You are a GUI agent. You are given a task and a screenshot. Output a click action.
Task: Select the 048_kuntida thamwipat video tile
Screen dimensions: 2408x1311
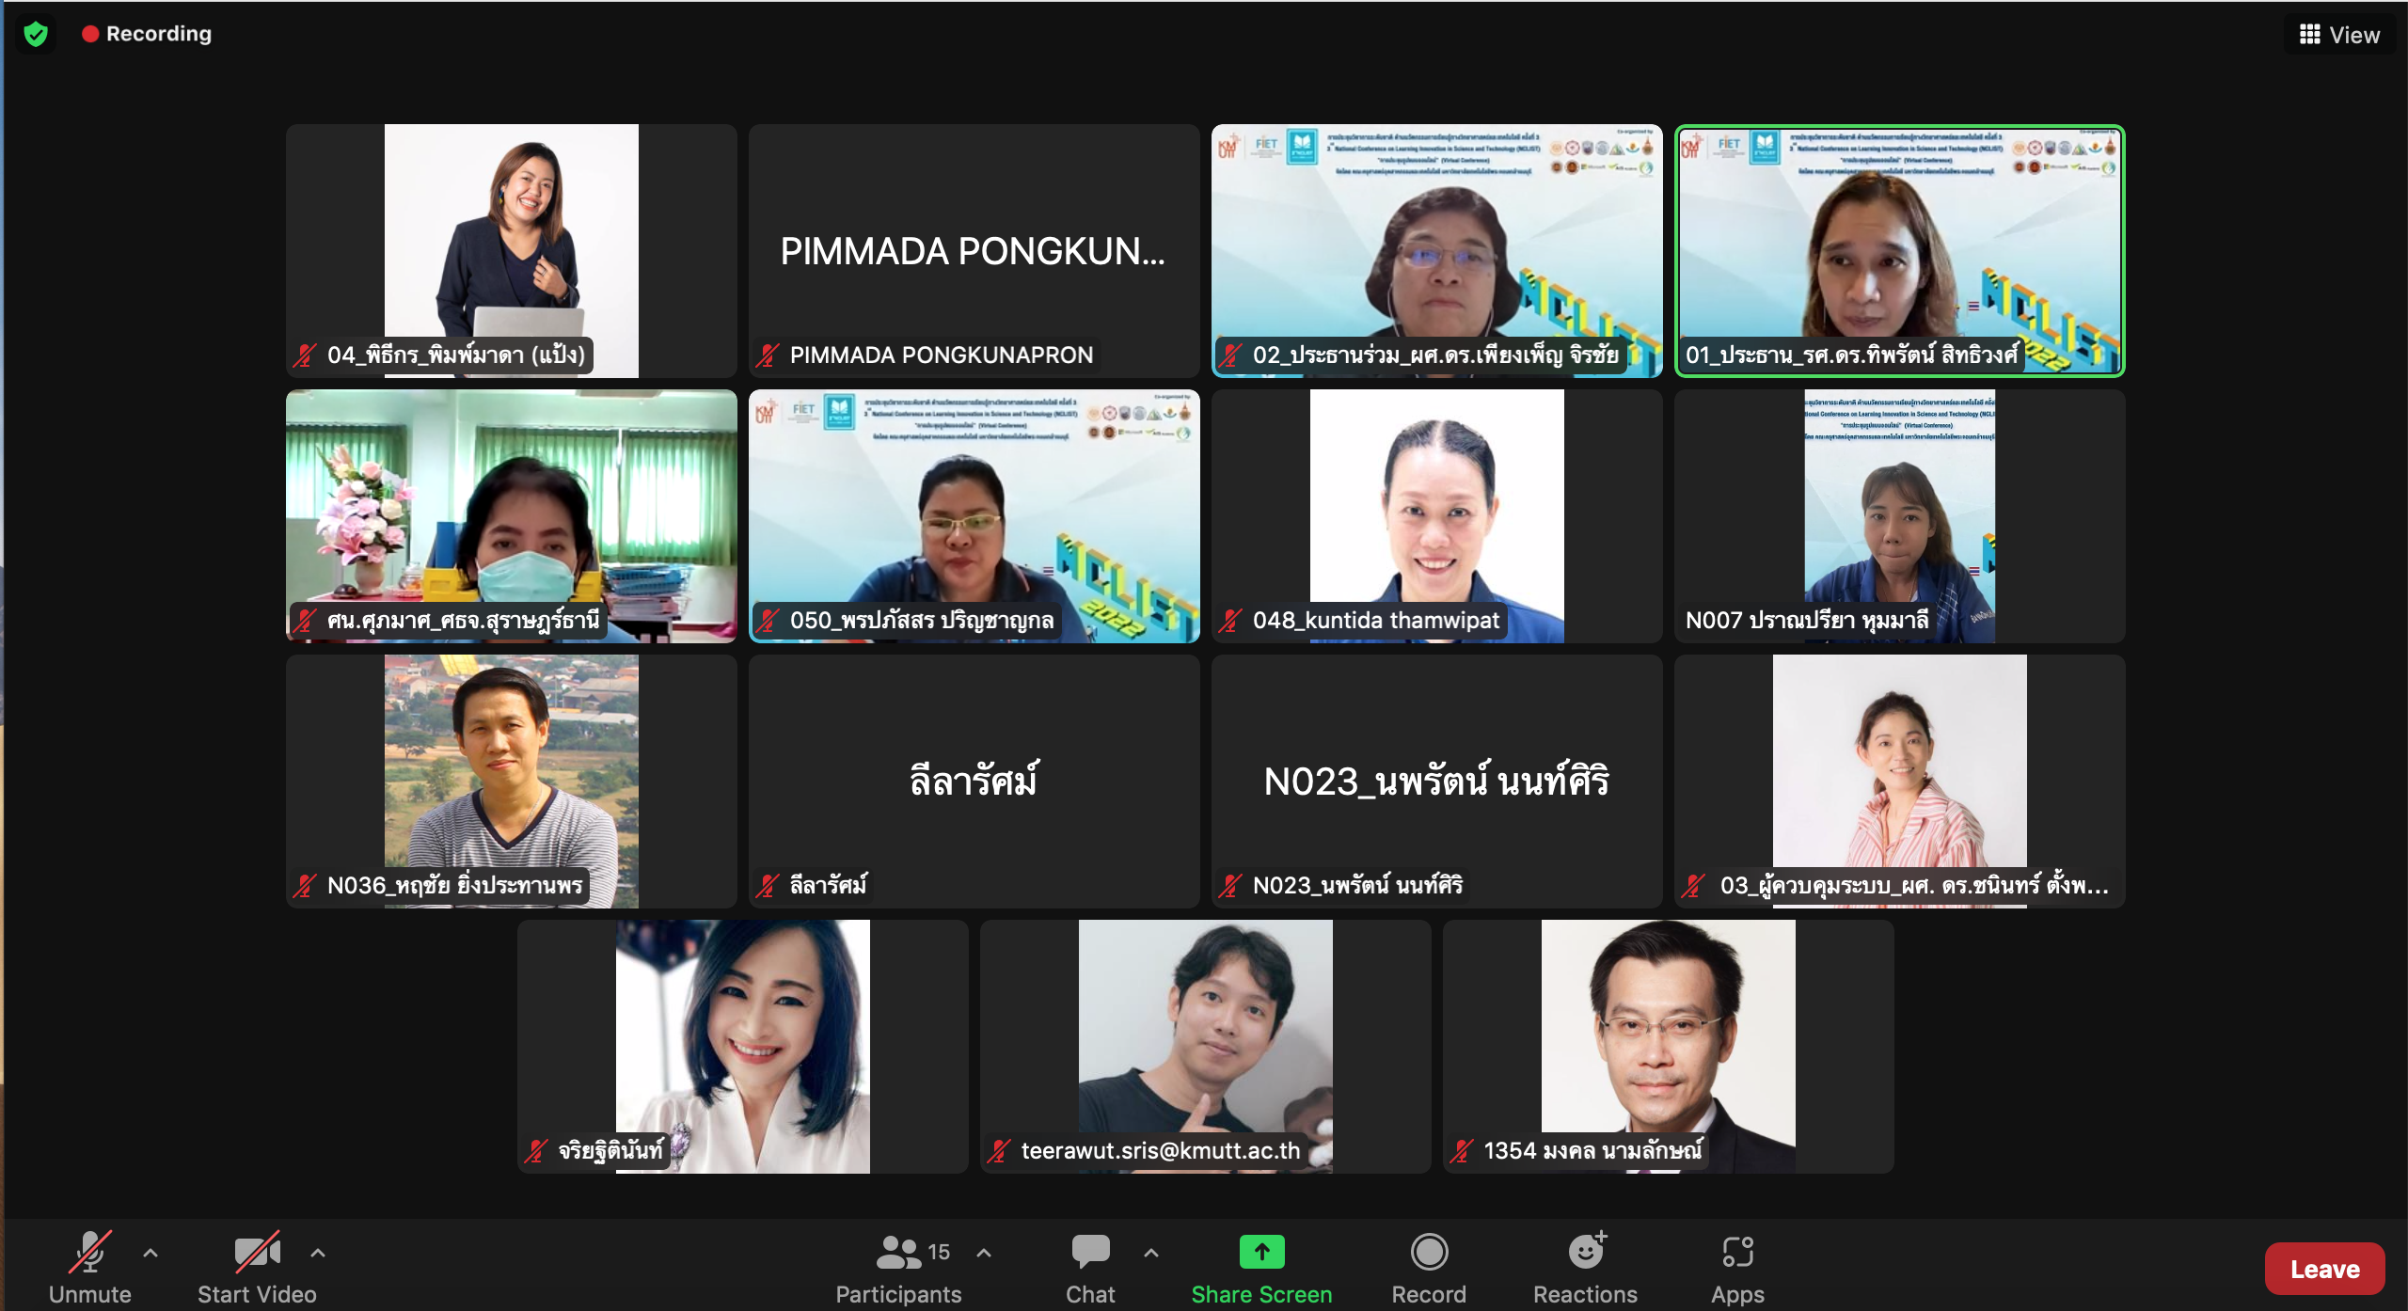1436,515
